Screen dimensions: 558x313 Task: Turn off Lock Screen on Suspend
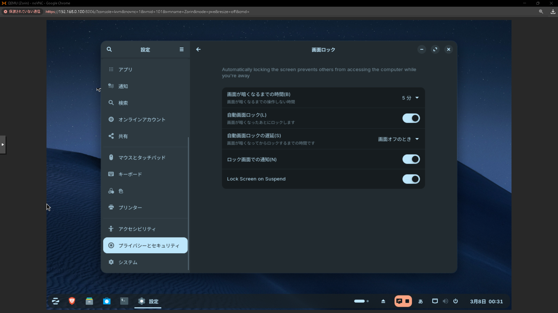[411, 179]
